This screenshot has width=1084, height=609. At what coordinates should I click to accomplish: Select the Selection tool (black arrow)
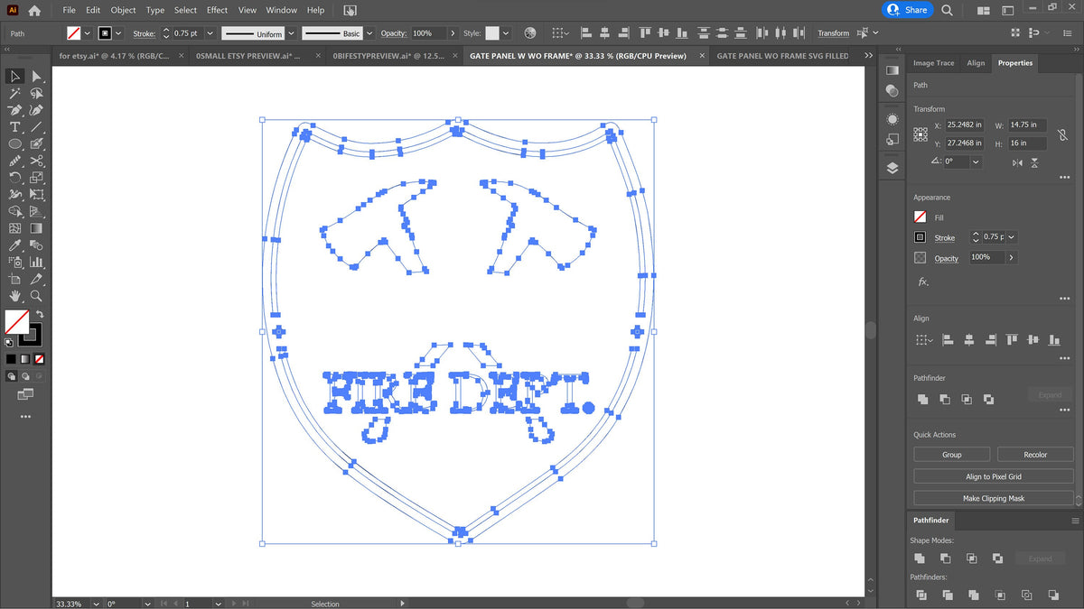point(15,77)
